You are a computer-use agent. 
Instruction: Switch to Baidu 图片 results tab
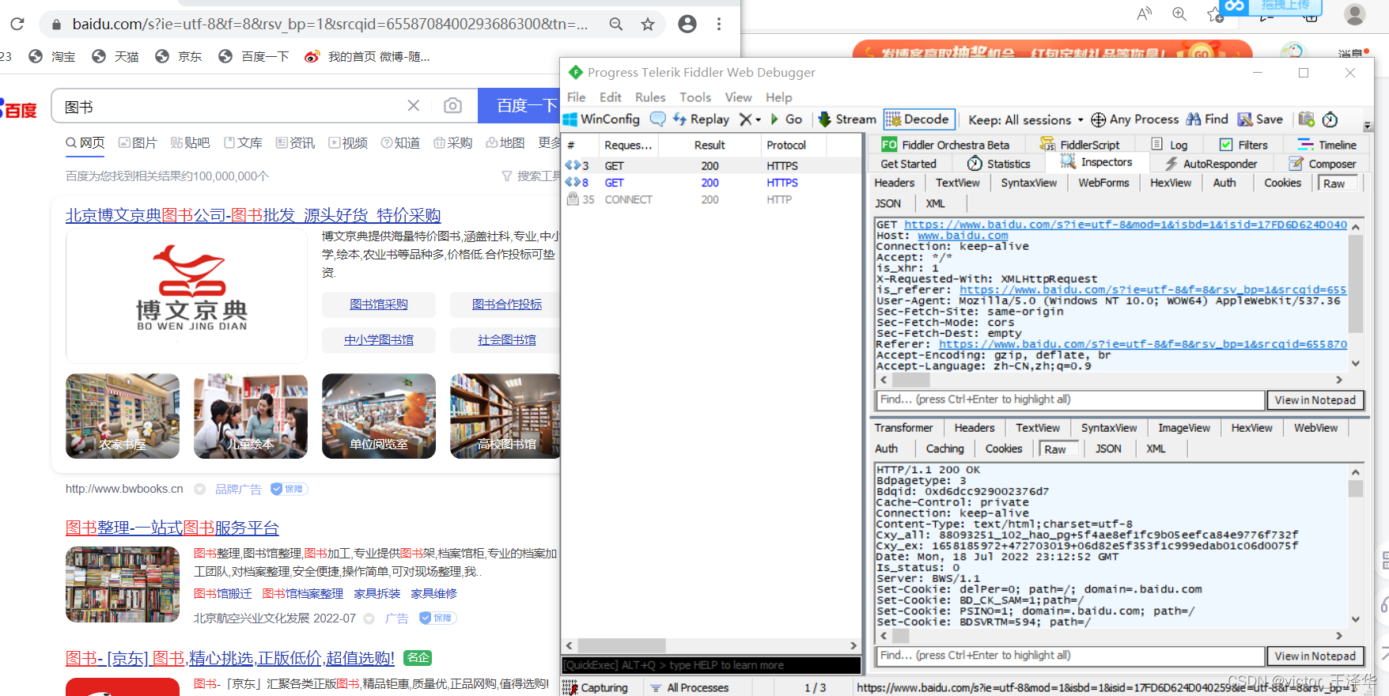tap(138, 143)
